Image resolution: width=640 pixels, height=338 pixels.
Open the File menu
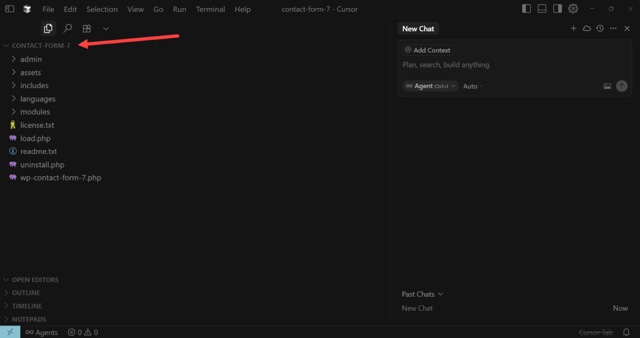tap(48, 9)
